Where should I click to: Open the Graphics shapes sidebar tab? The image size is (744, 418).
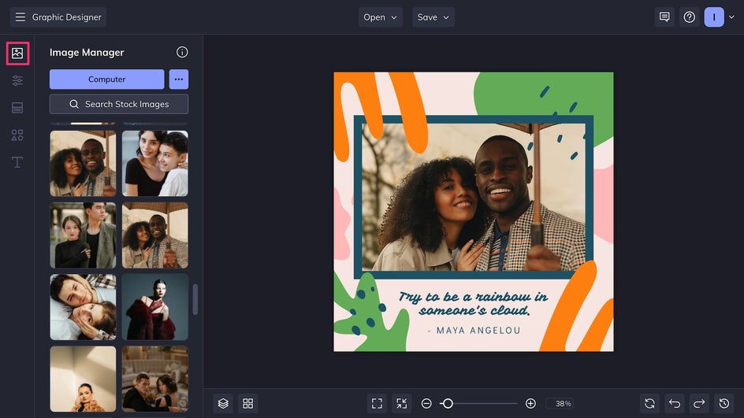17,135
